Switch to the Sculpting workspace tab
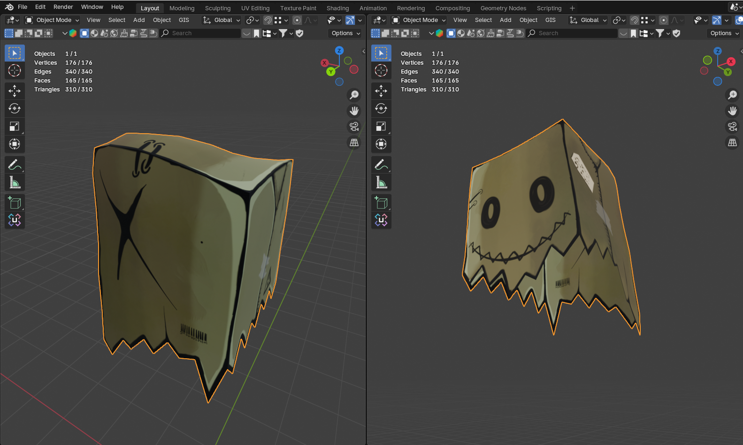 [218, 8]
